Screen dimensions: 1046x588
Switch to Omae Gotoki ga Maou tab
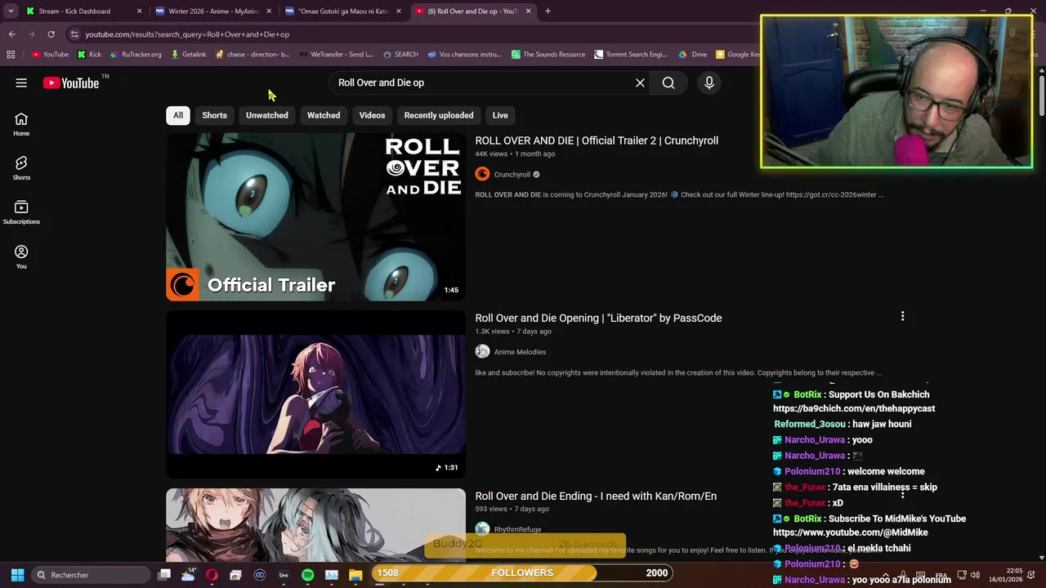coord(342,11)
